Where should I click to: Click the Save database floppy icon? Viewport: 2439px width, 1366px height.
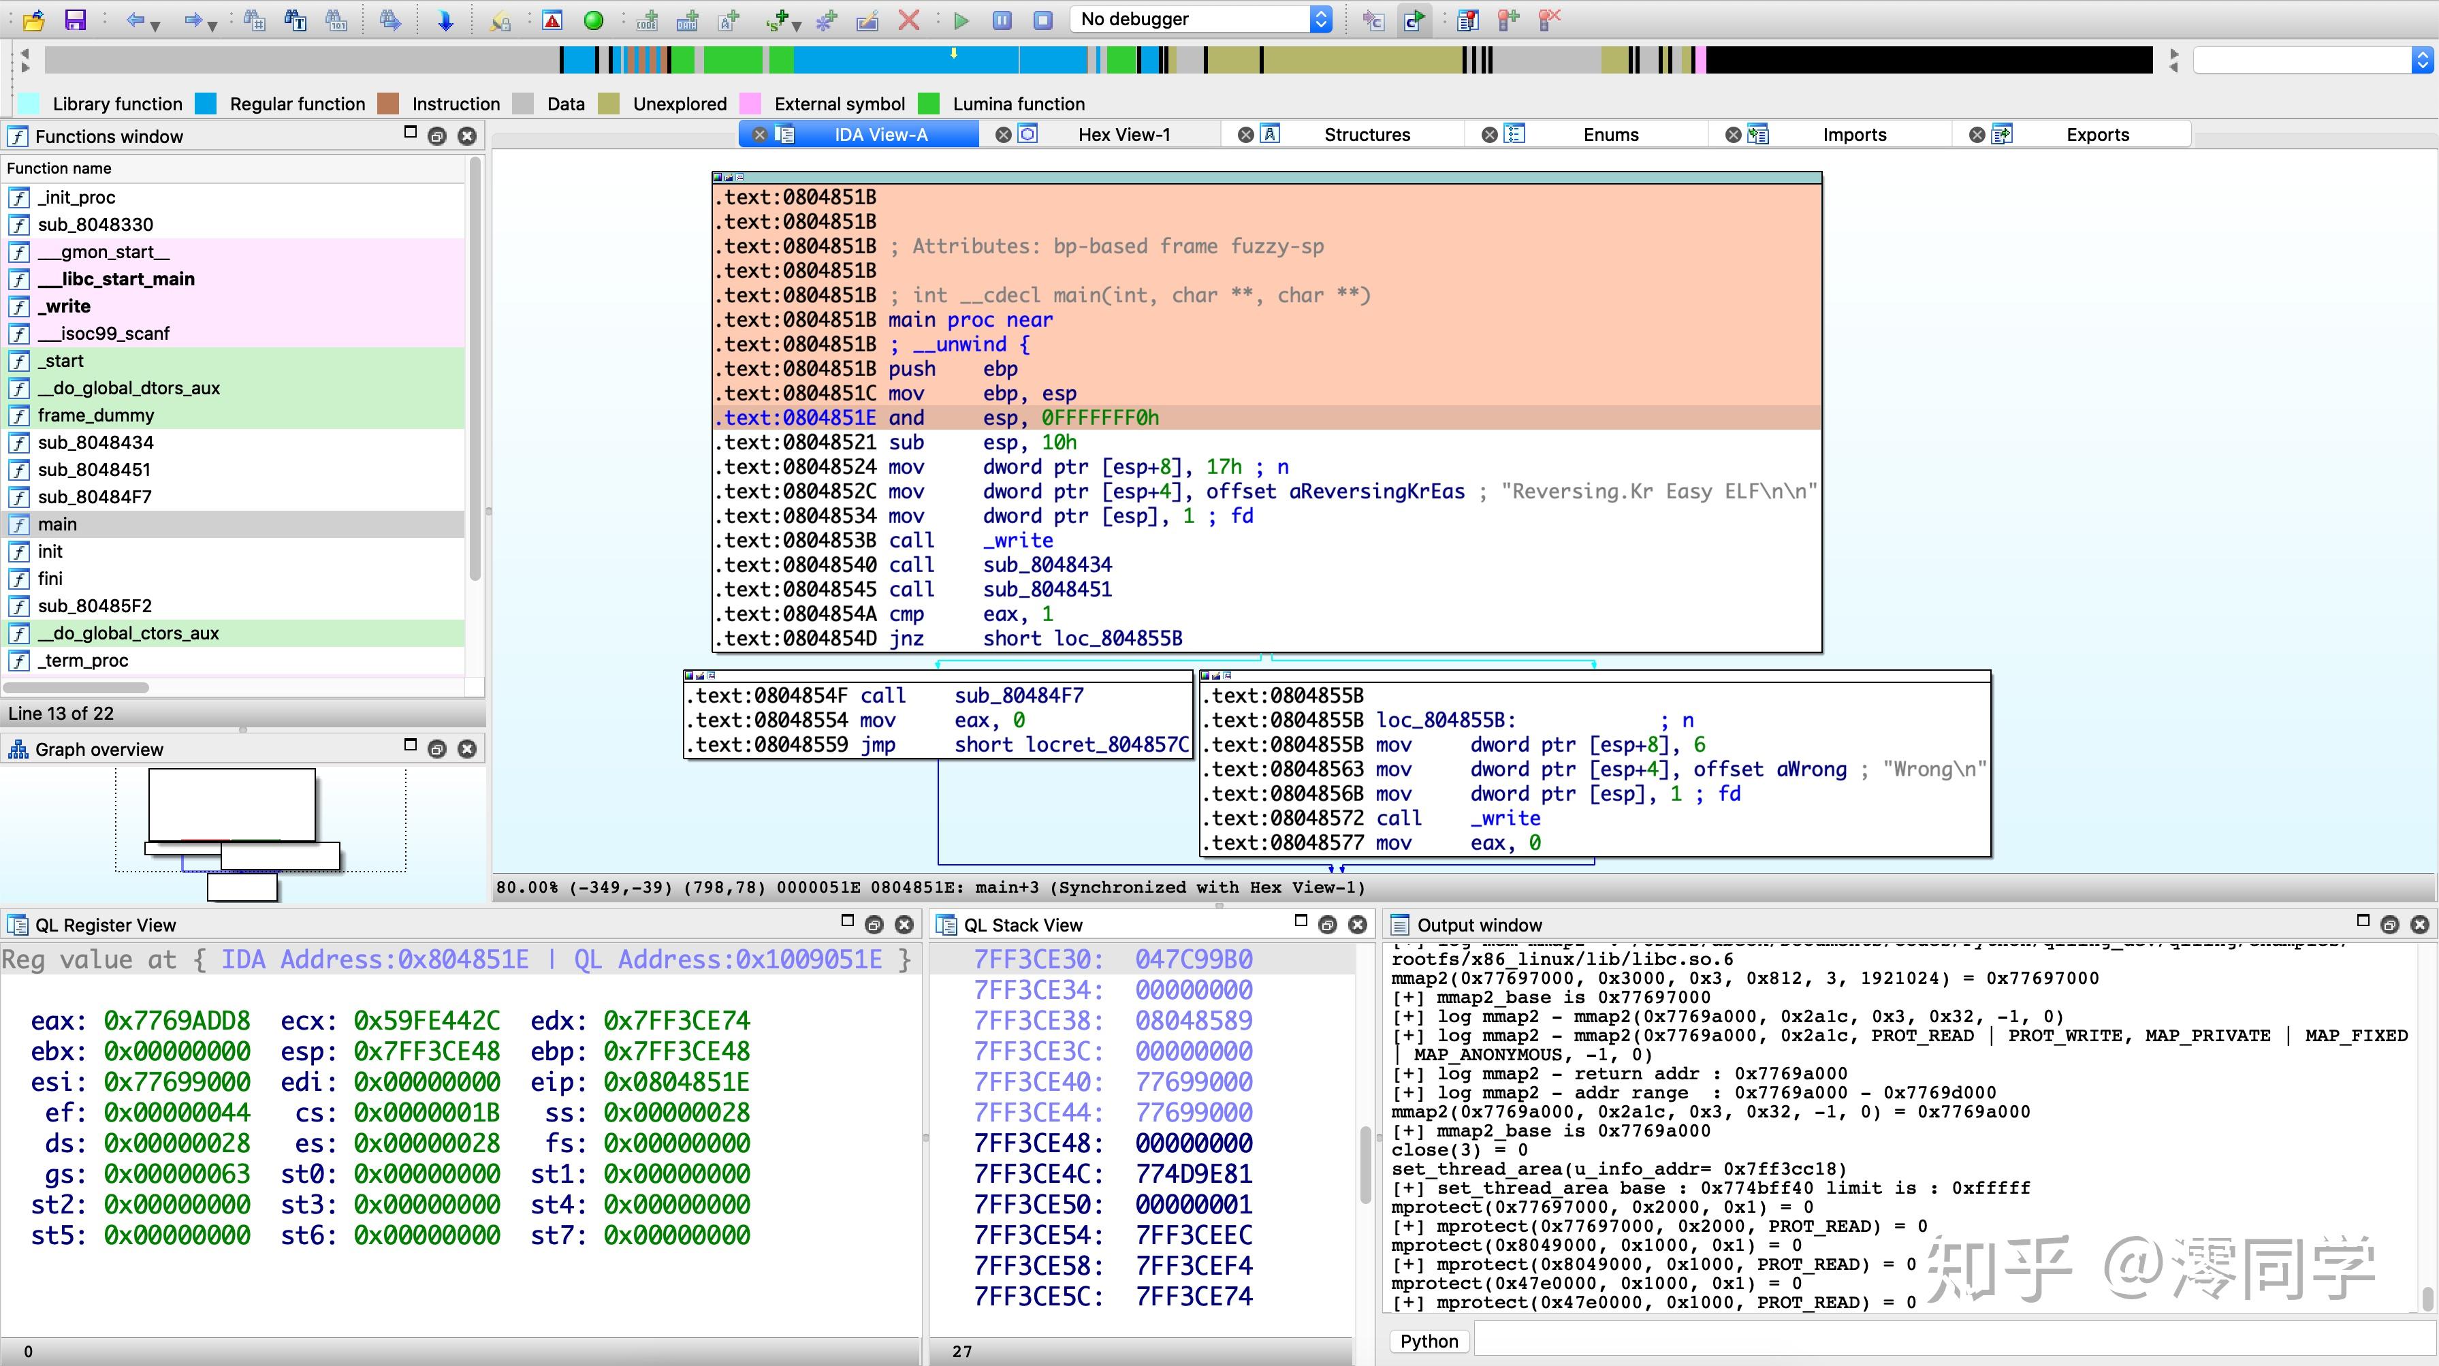click(x=74, y=19)
